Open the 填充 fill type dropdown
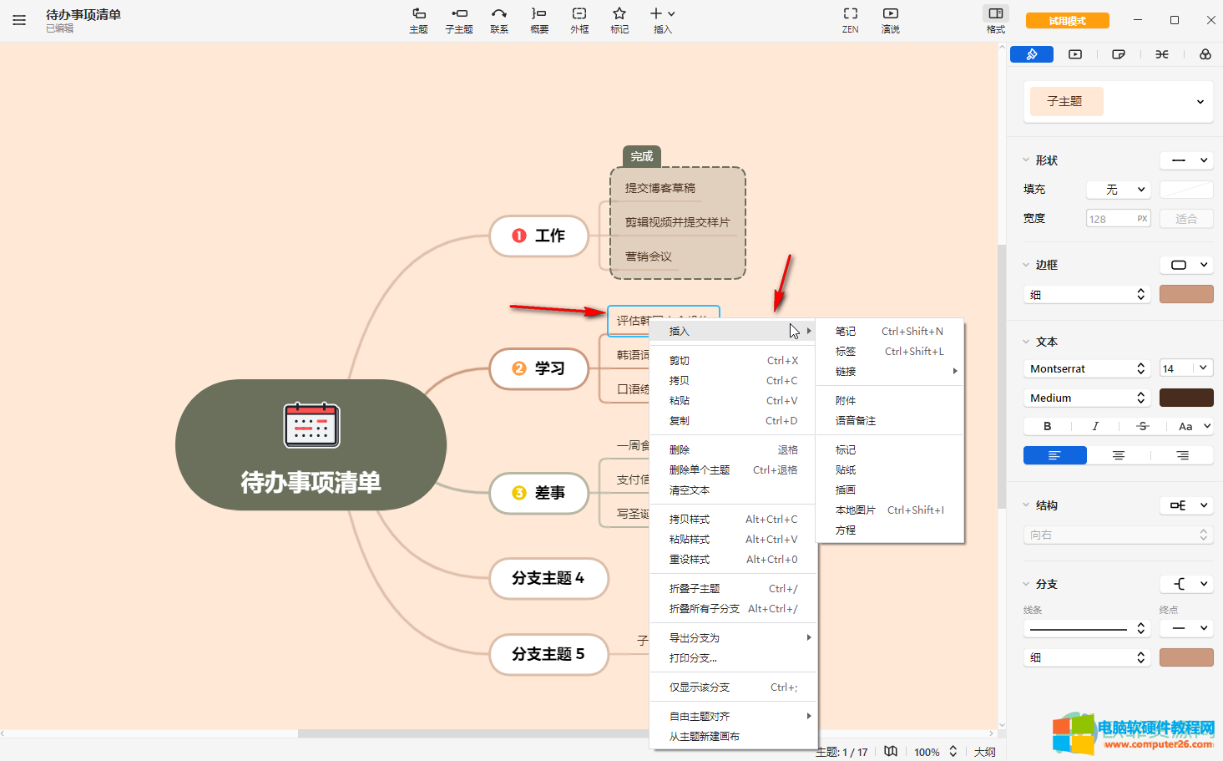The height and width of the screenshot is (761, 1223). (x=1119, y=190)
